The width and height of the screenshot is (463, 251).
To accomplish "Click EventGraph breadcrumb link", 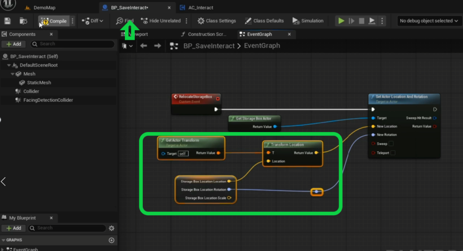I will point(262,46).
